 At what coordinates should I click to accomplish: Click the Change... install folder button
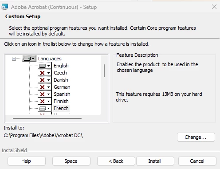click(x=196, y=137)
